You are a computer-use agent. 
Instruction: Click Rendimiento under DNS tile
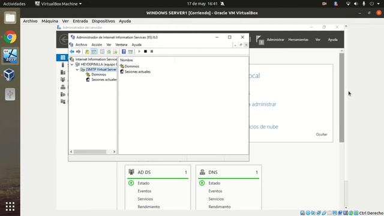click(x=220, y=206)
